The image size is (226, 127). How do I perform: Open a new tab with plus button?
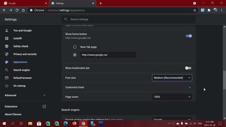coord(101,3)
